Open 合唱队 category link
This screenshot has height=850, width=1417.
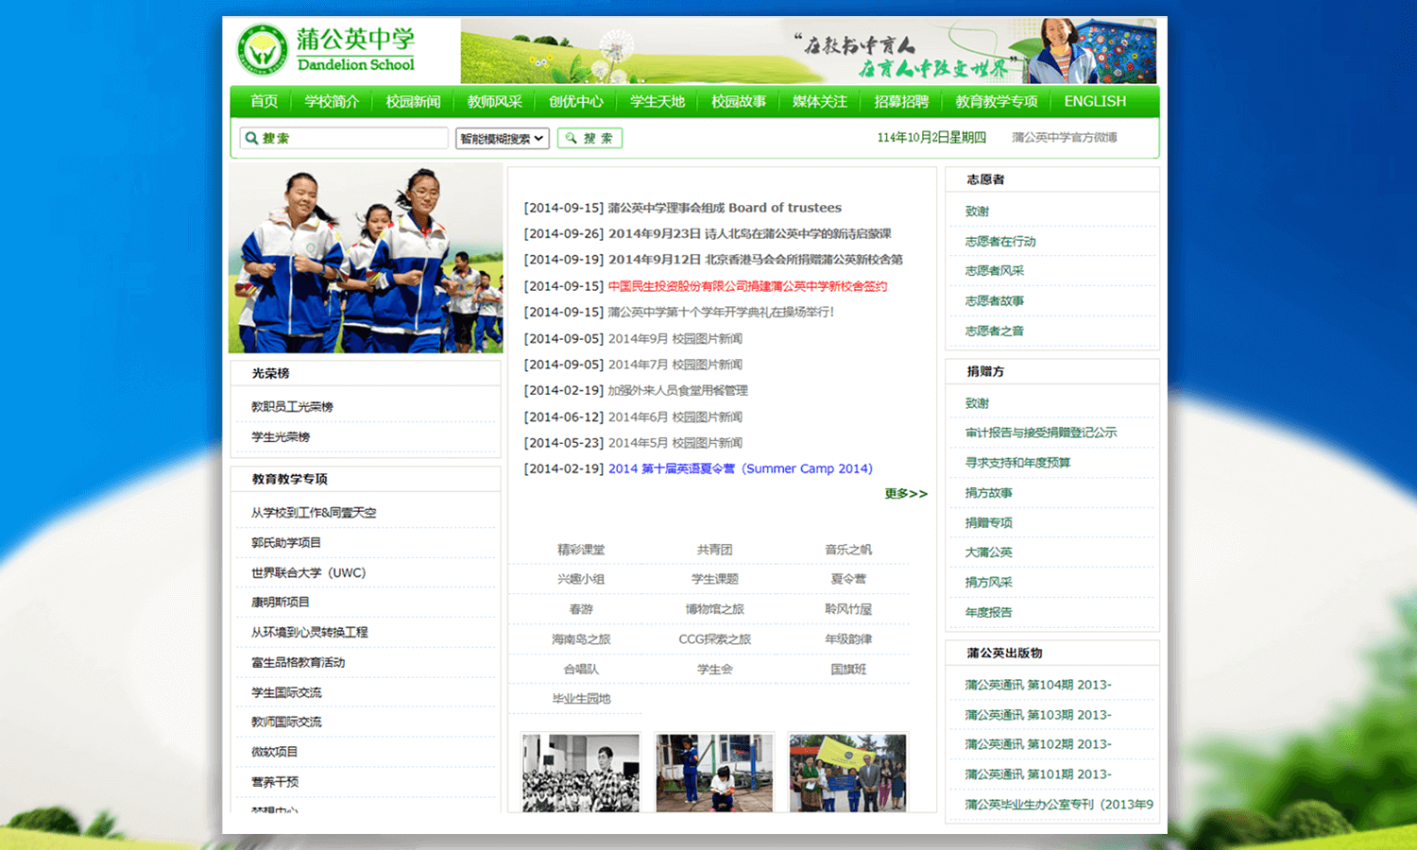(x=581, y=670)
